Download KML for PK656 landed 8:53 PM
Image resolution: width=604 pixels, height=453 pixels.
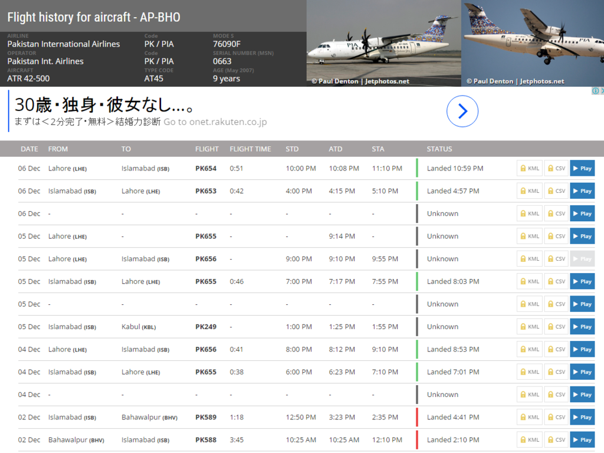[530, 349]
